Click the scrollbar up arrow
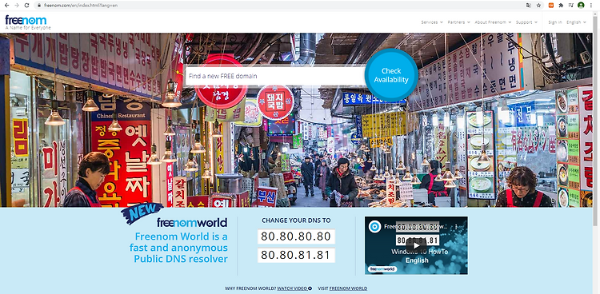Screen dimensions: 600x294 pyautogui.click(x=596, y=14)
